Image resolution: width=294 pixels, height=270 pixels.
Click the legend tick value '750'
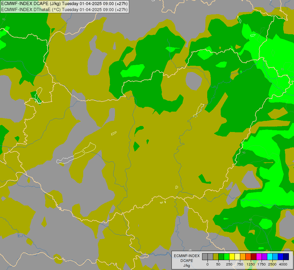point(240,264)
